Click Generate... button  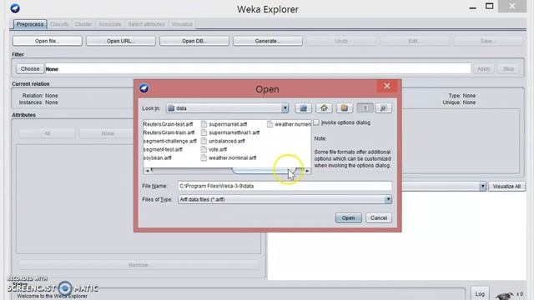click(267, 41)
